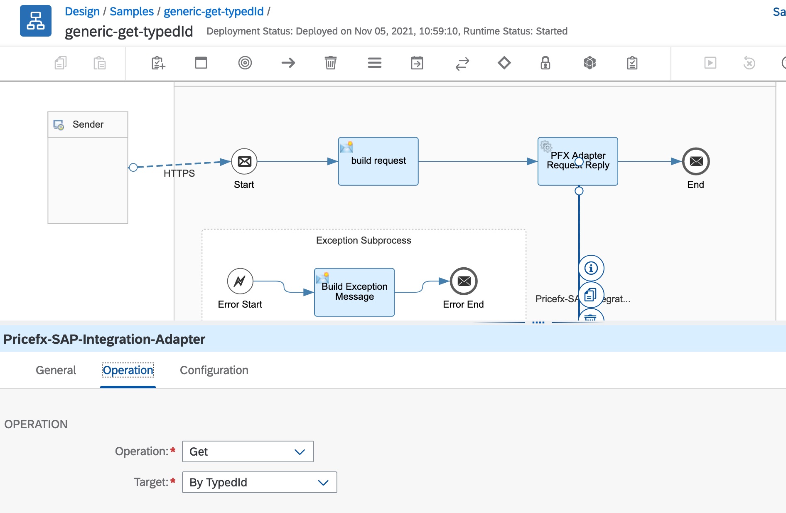Open the Target dropdown showing By TypedId
This screenshot has width=786, height=513.
click(x=259, y=482)
